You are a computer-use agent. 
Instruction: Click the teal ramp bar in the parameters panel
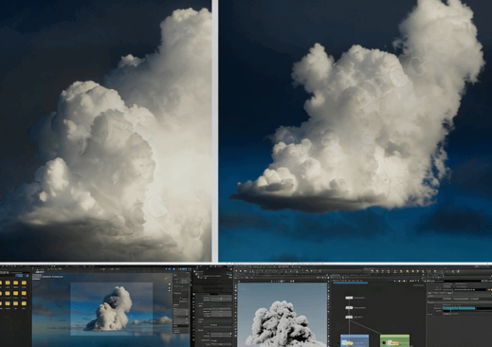point(459,308)
